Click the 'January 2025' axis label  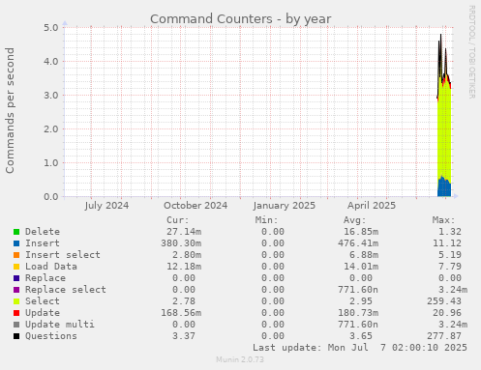coord(285,206)
